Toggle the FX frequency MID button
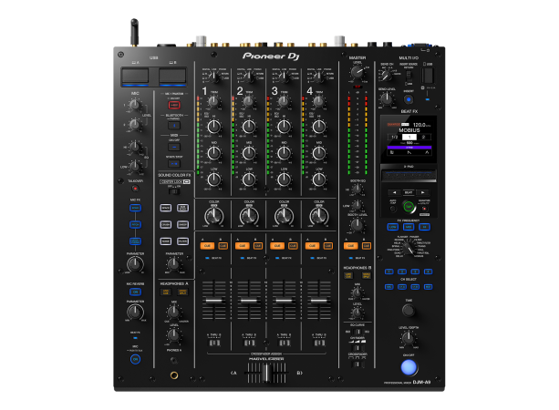The image size is (559, 410). point(409,227)
